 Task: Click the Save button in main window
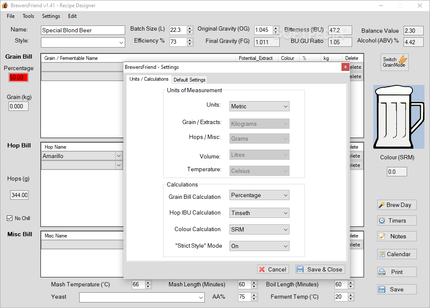pyautogui.click(x=397, y=289)
